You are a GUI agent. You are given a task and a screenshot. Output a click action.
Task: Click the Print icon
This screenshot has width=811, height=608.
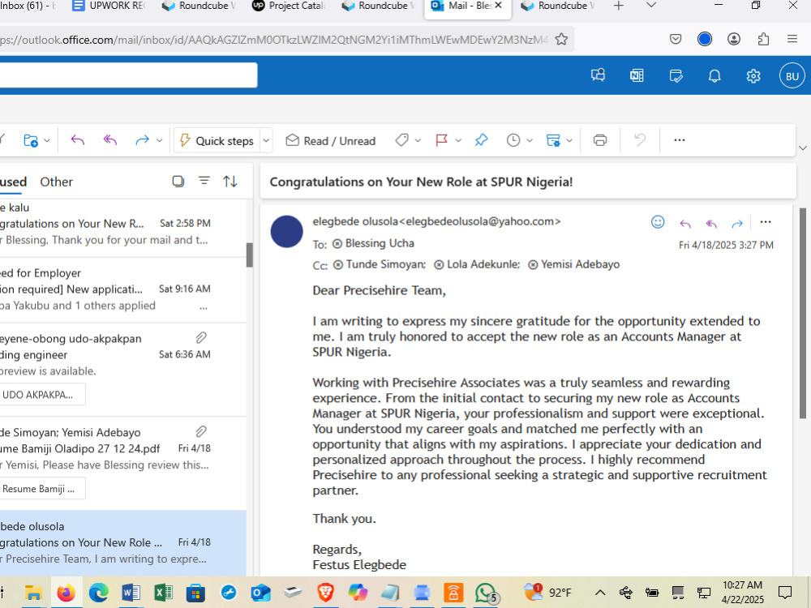coord(600,140)
